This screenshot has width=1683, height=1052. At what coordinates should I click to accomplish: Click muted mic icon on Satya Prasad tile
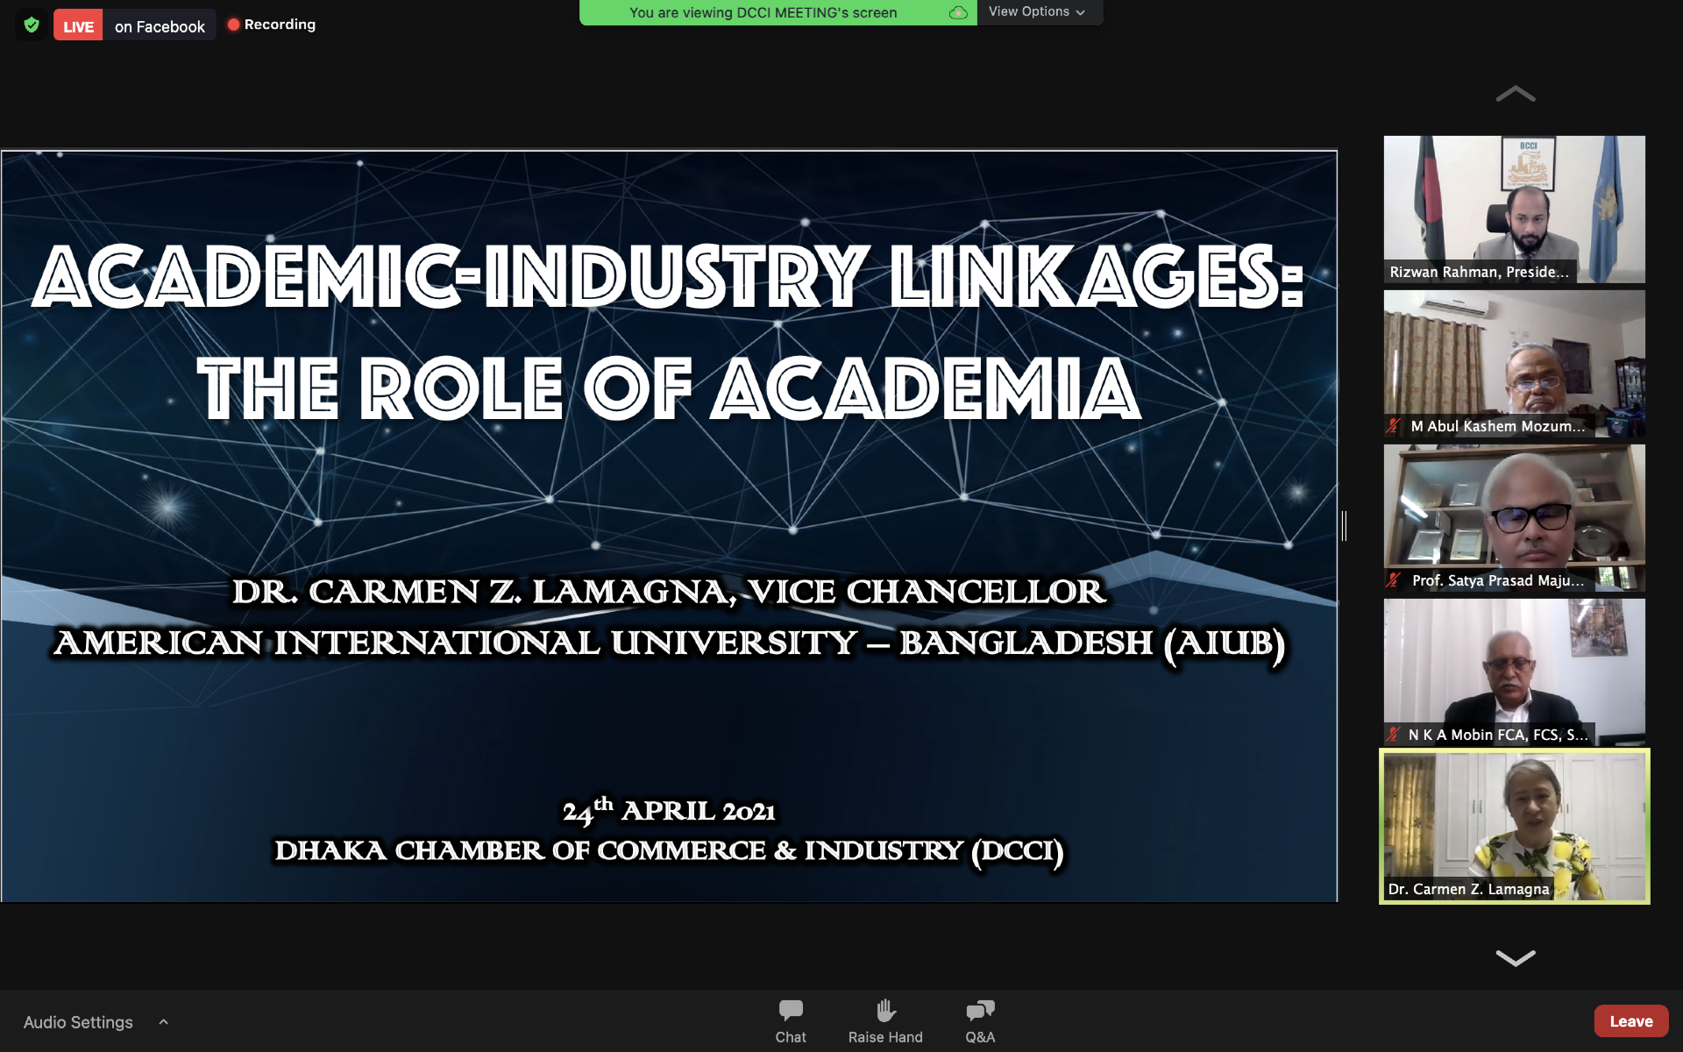[x=1394, y=580]
